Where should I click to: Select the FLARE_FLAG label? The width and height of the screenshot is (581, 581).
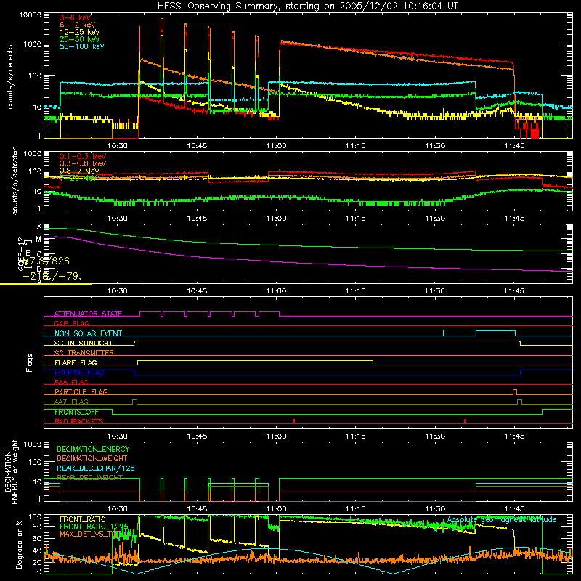point(76,362)
